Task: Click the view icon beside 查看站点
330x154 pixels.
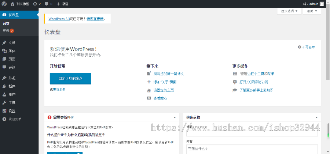Action: [149, 98]
